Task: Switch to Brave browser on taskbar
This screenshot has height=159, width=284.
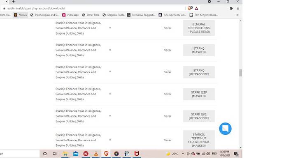Action: (x=106, y=154)
